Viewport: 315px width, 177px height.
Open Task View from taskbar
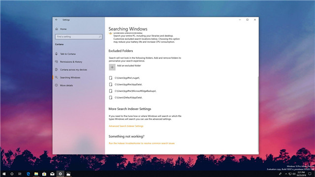pos(20,174)
